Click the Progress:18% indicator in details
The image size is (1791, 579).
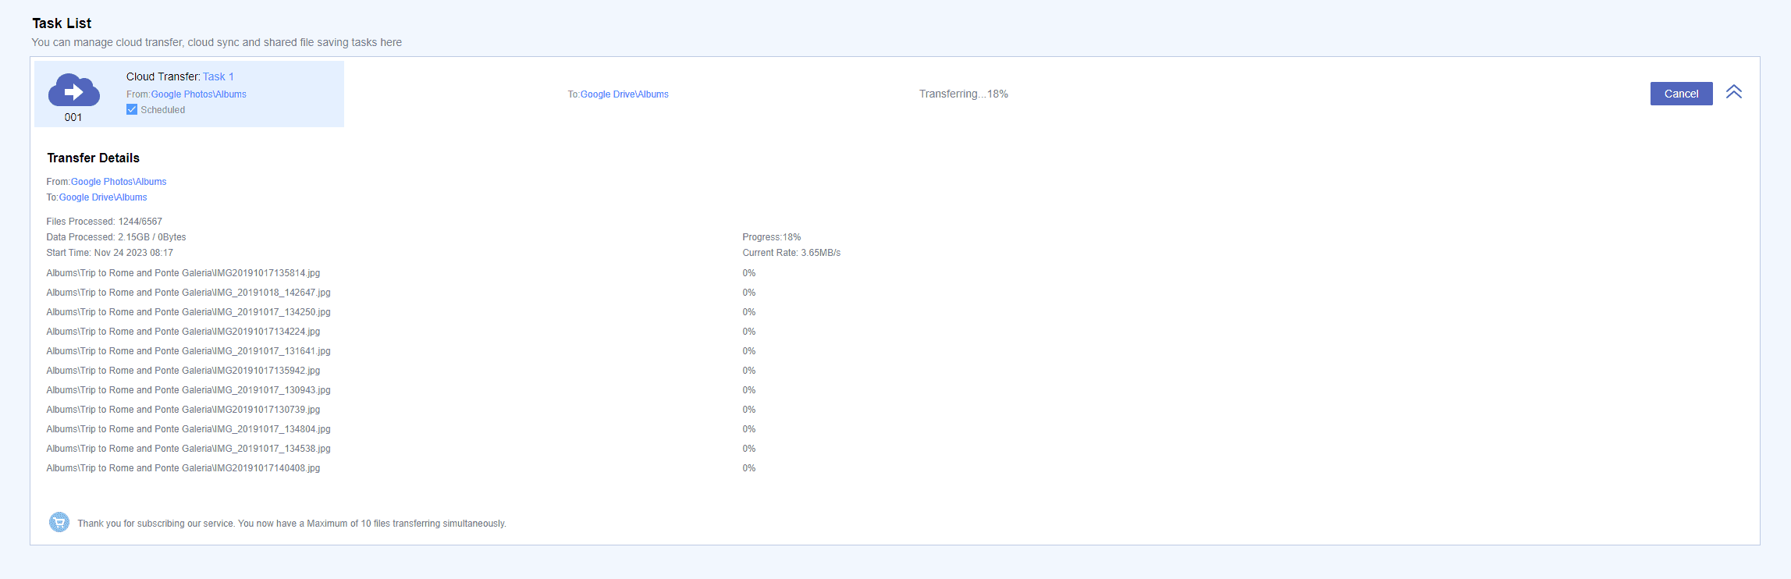771,237
